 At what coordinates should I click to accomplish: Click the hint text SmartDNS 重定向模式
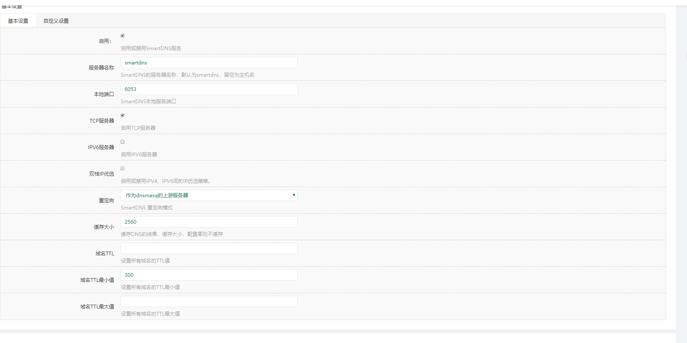click(147, 208)
